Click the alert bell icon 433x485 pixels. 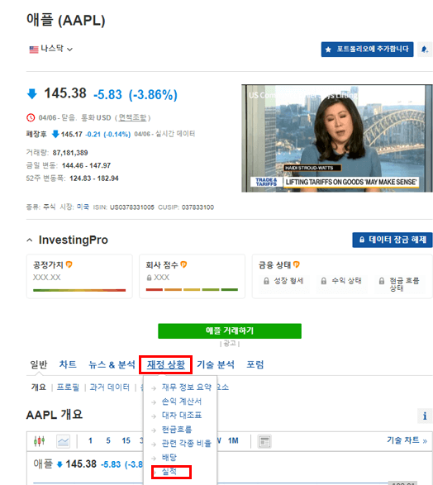[425, 50]
